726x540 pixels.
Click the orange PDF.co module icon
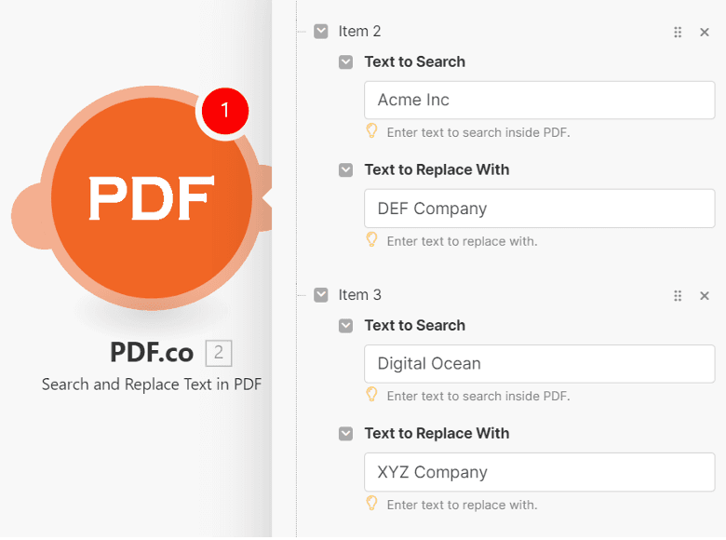click(x=152, y=197)
